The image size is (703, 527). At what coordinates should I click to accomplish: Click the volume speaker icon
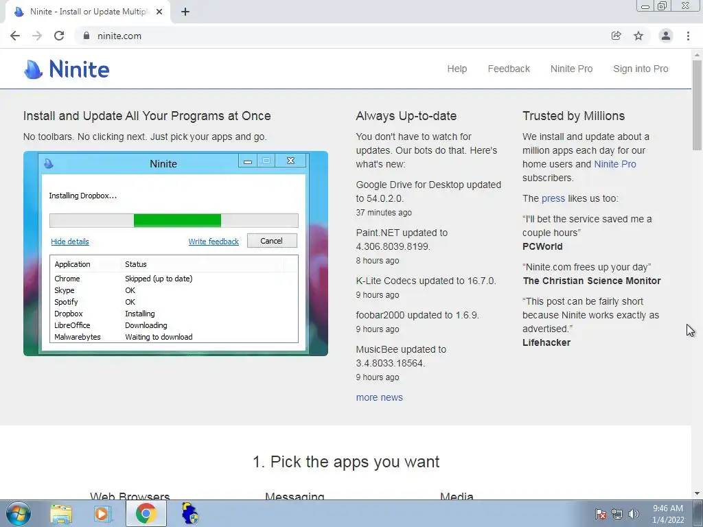tap(634, 514)
